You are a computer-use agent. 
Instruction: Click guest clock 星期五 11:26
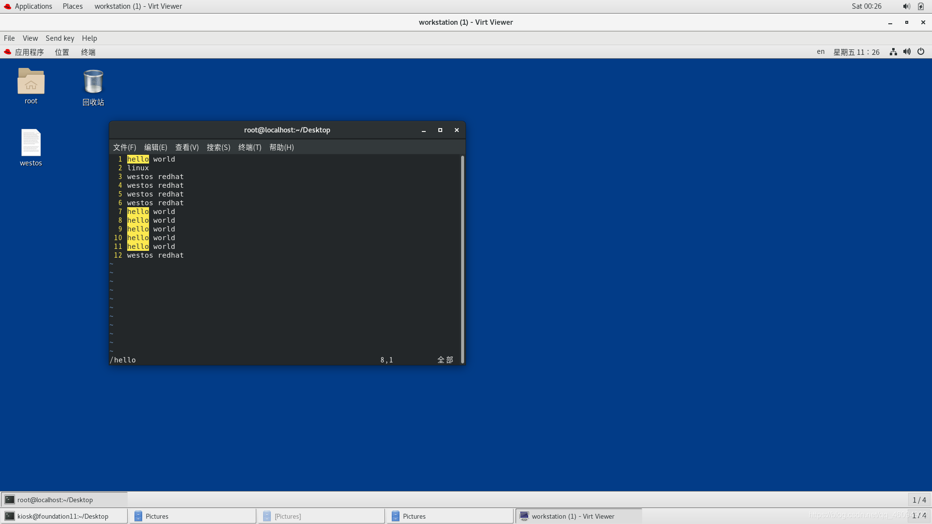[x=856, y=52]
